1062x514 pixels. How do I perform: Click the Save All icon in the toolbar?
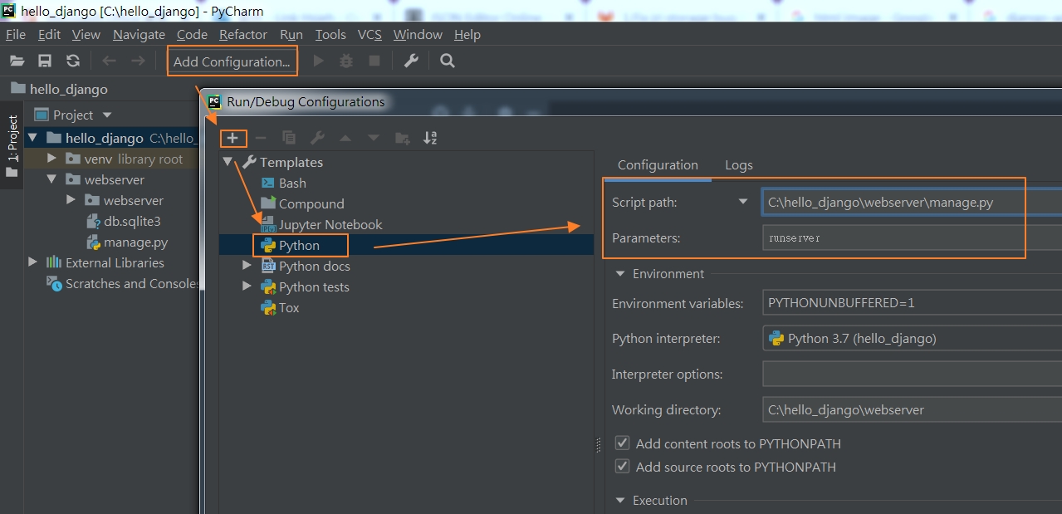tap(44, 60)
